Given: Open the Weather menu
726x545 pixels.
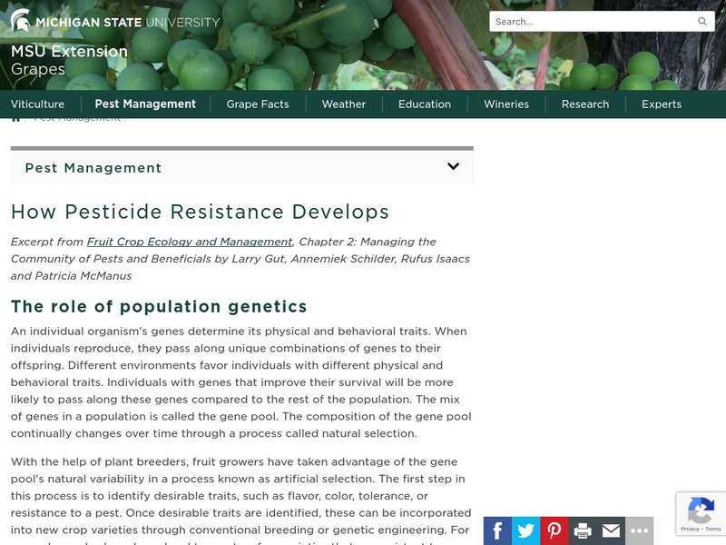Looking at the screenshot, I should [344, 104].
